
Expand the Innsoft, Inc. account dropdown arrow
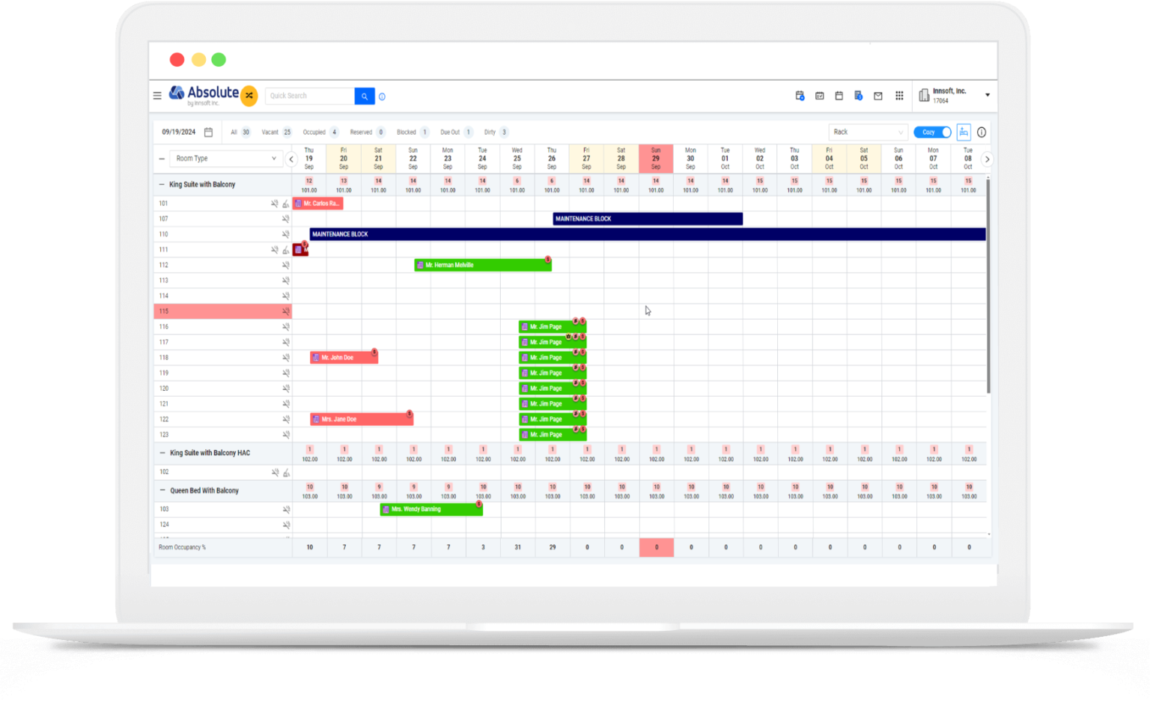(x=988, y=95)
